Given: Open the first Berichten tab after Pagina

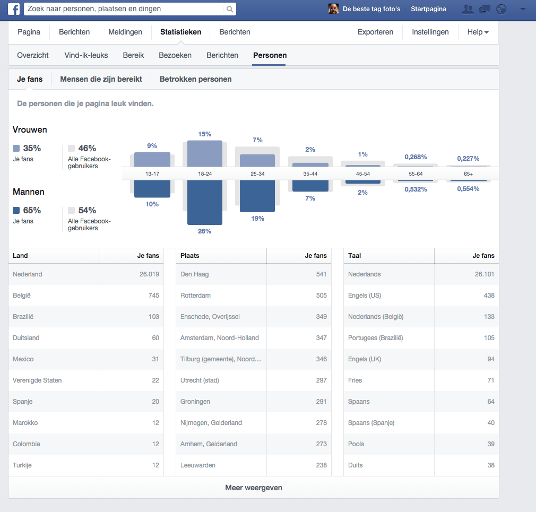Looking at the screenshot, I should click(74, 32).
